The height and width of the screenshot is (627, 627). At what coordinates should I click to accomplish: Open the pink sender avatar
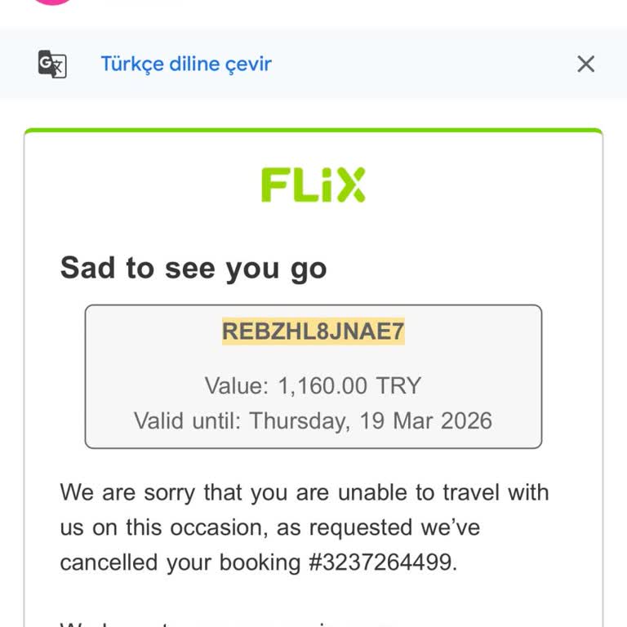[52, 2]
